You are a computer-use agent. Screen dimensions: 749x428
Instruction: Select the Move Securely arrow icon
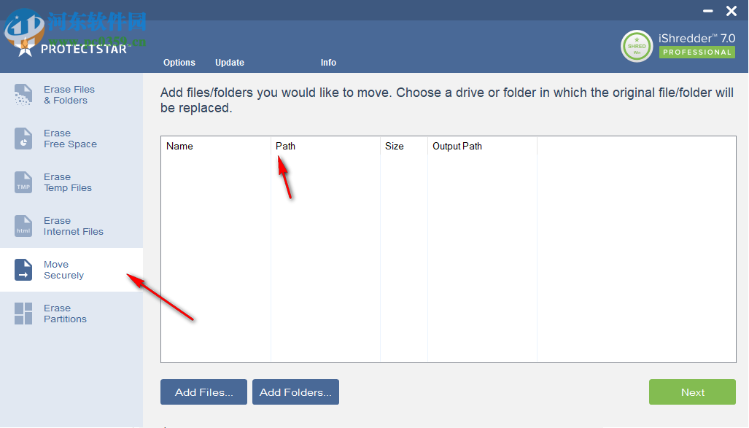tap(23, 270)
